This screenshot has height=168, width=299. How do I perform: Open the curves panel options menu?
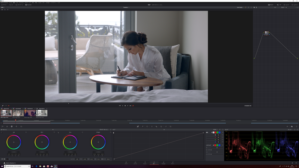222,130
